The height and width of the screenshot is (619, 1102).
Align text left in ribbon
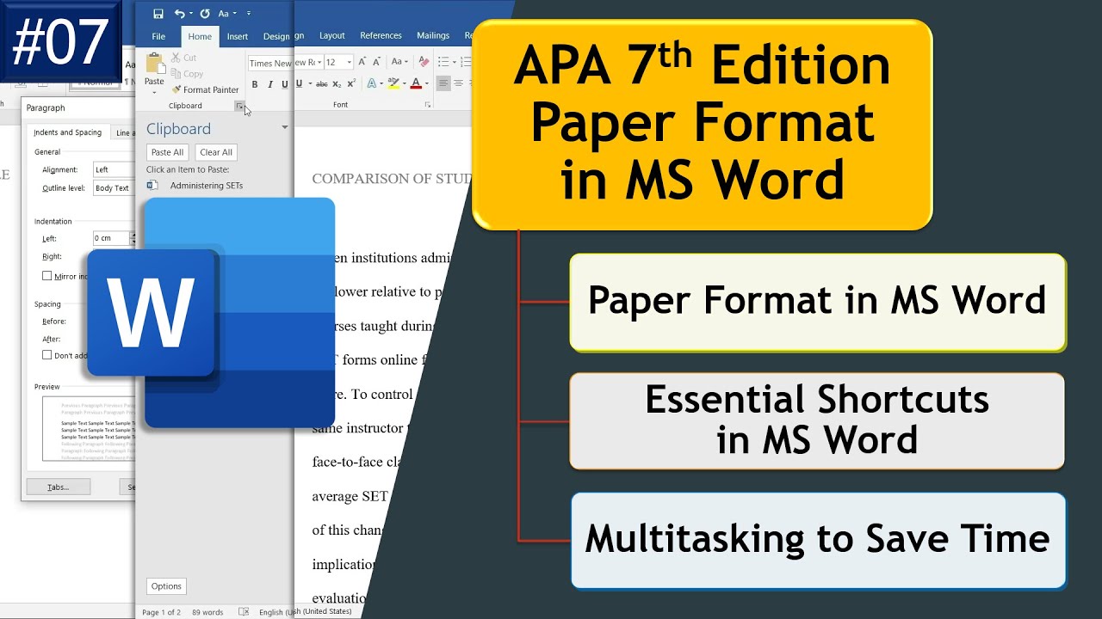click(443, 83)
